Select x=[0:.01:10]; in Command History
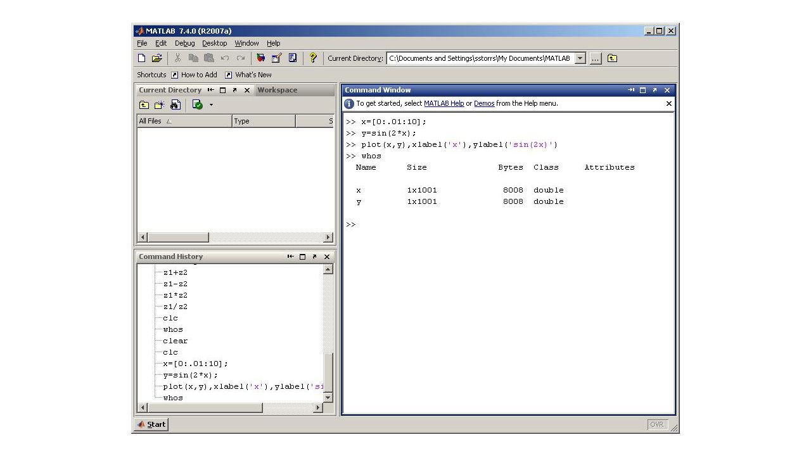This screenshot has width=811, height=456. tap(195, 364)
